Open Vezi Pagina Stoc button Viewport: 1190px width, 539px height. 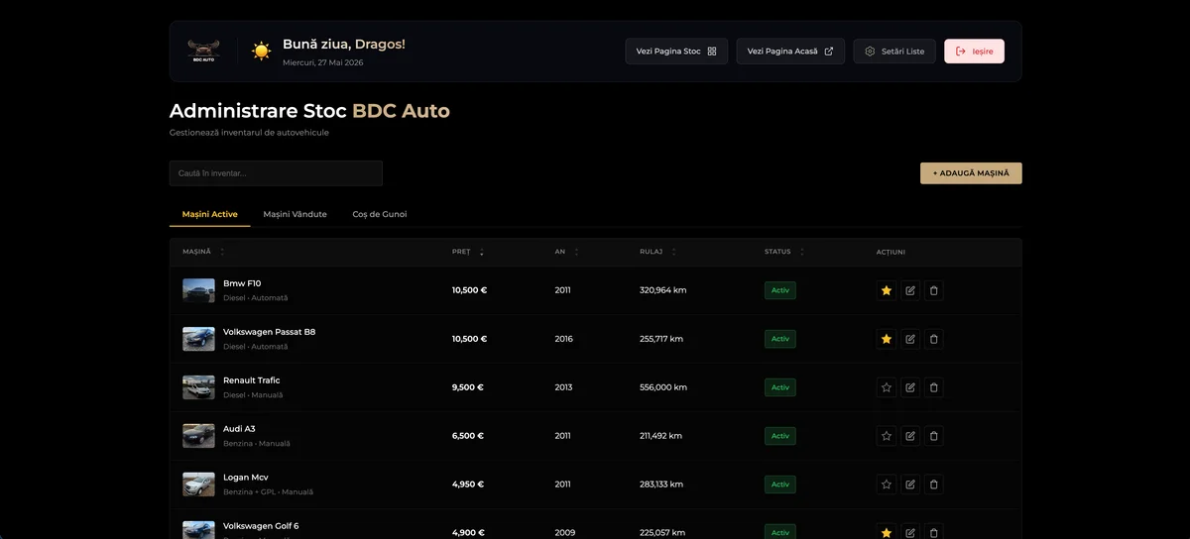tap(676, 51)
